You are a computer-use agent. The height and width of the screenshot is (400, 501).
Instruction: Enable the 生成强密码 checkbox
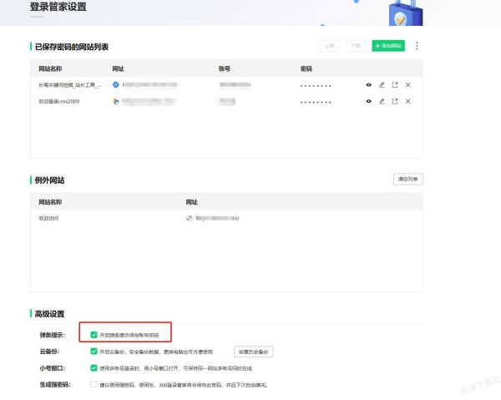click(x=94, y=384)
